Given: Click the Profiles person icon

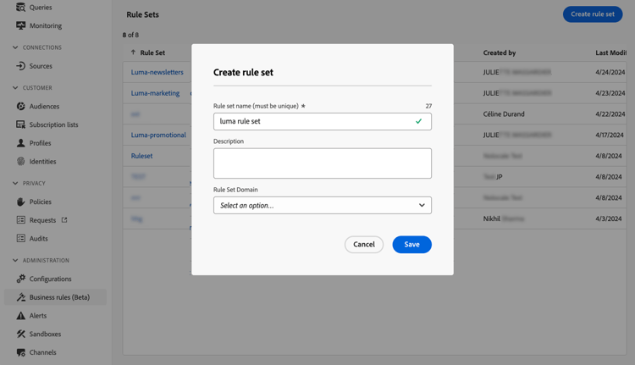Looking at the screenshot, I should pos(21,143).
